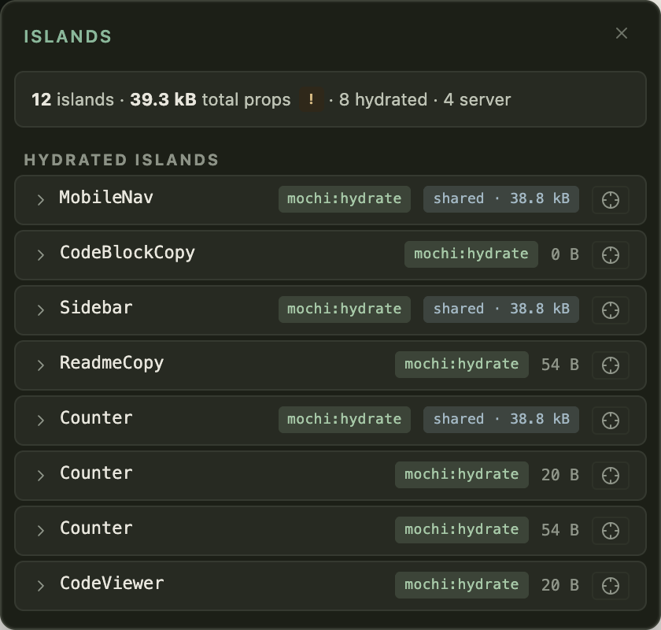Locate ReadmeCopy island with target icon
Screen dimensions: 661x630
pyautogui.click(x=611, y=365)
